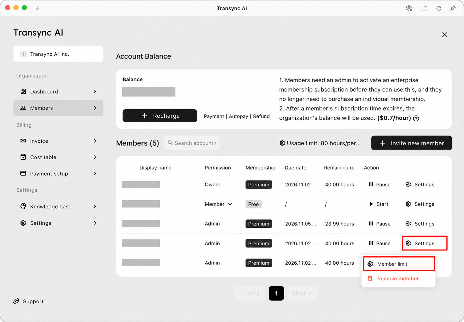Pin the window using the pin icon
Image resolution: width=464 pixels, height=322 pixels.
453,8
